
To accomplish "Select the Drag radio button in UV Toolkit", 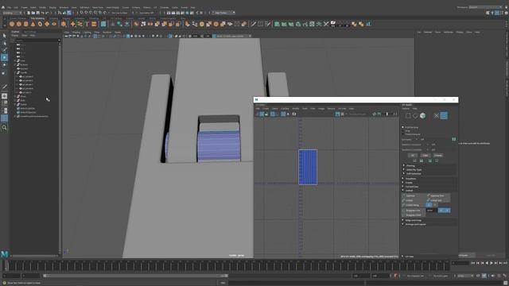I will tap(403, 130).
